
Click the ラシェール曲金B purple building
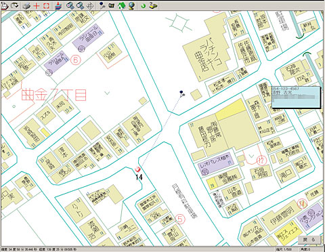(88, 37)
